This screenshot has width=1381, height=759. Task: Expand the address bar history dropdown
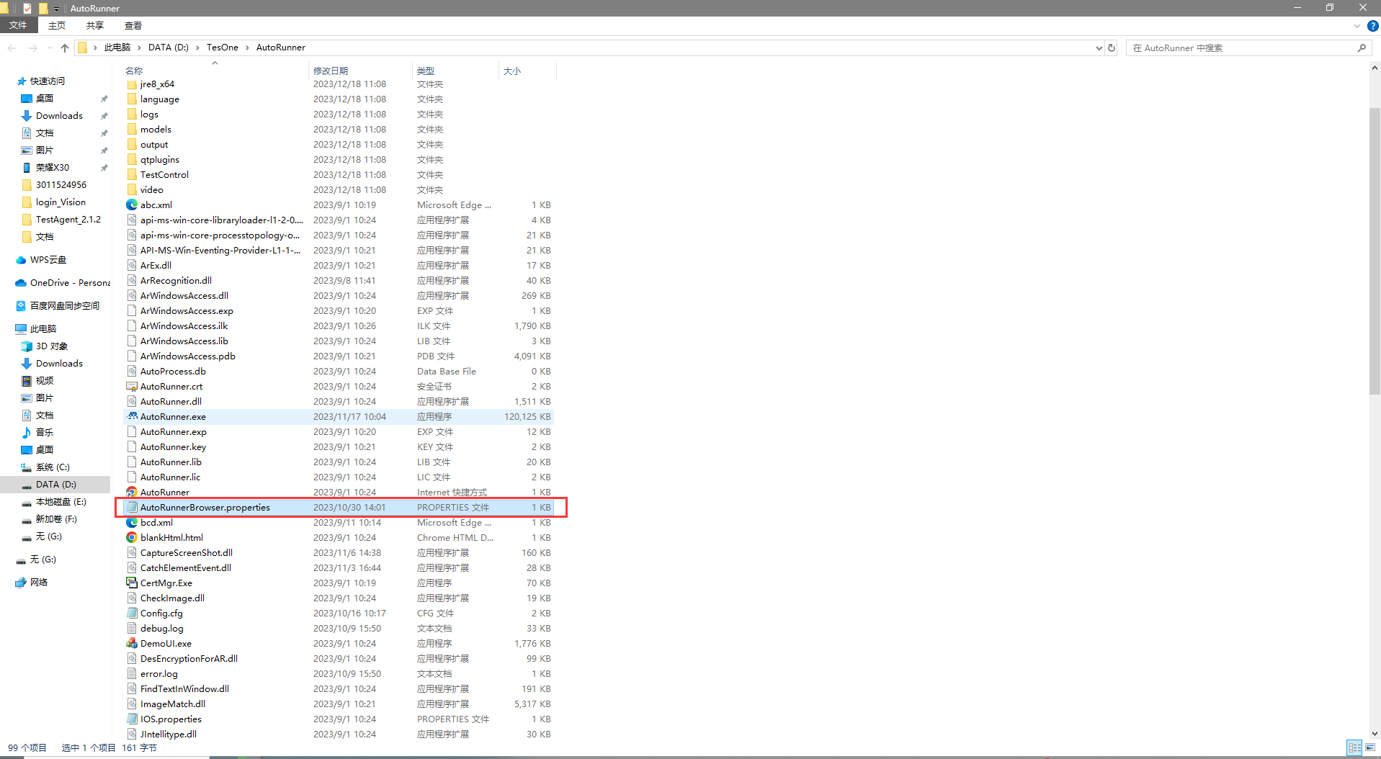click(1099, 48)
